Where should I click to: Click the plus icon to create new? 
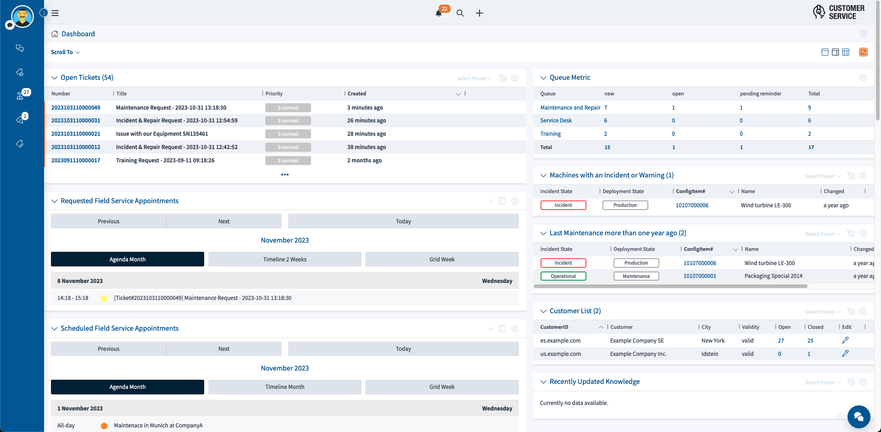(480, 13)
